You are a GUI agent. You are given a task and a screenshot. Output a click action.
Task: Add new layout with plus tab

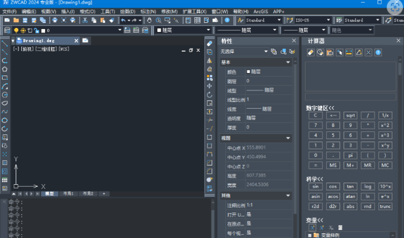(x=104, y=194)
